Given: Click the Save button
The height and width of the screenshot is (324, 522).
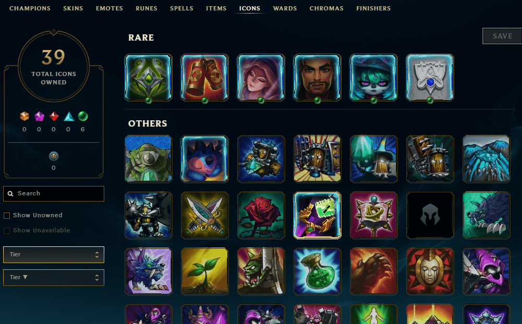Looking at the screenshot, I should pos(502,36).
